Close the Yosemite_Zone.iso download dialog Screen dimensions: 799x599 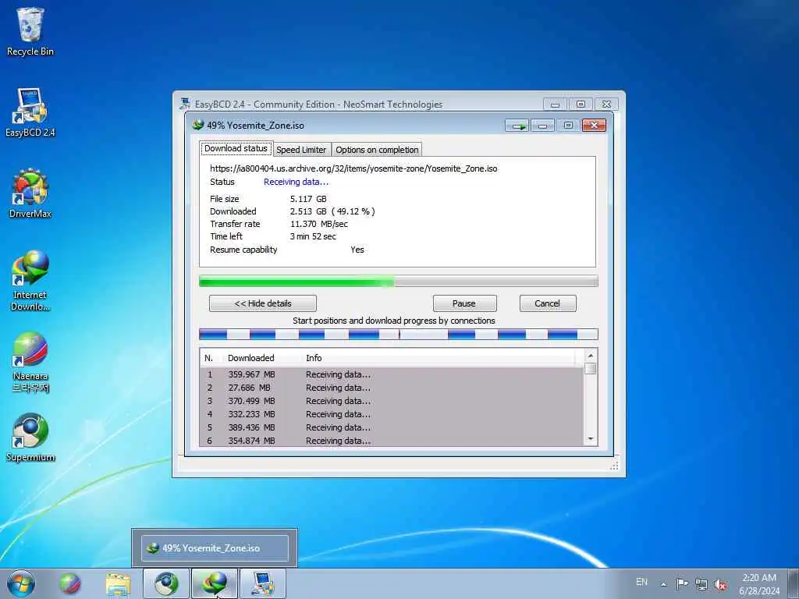point(594,126)
